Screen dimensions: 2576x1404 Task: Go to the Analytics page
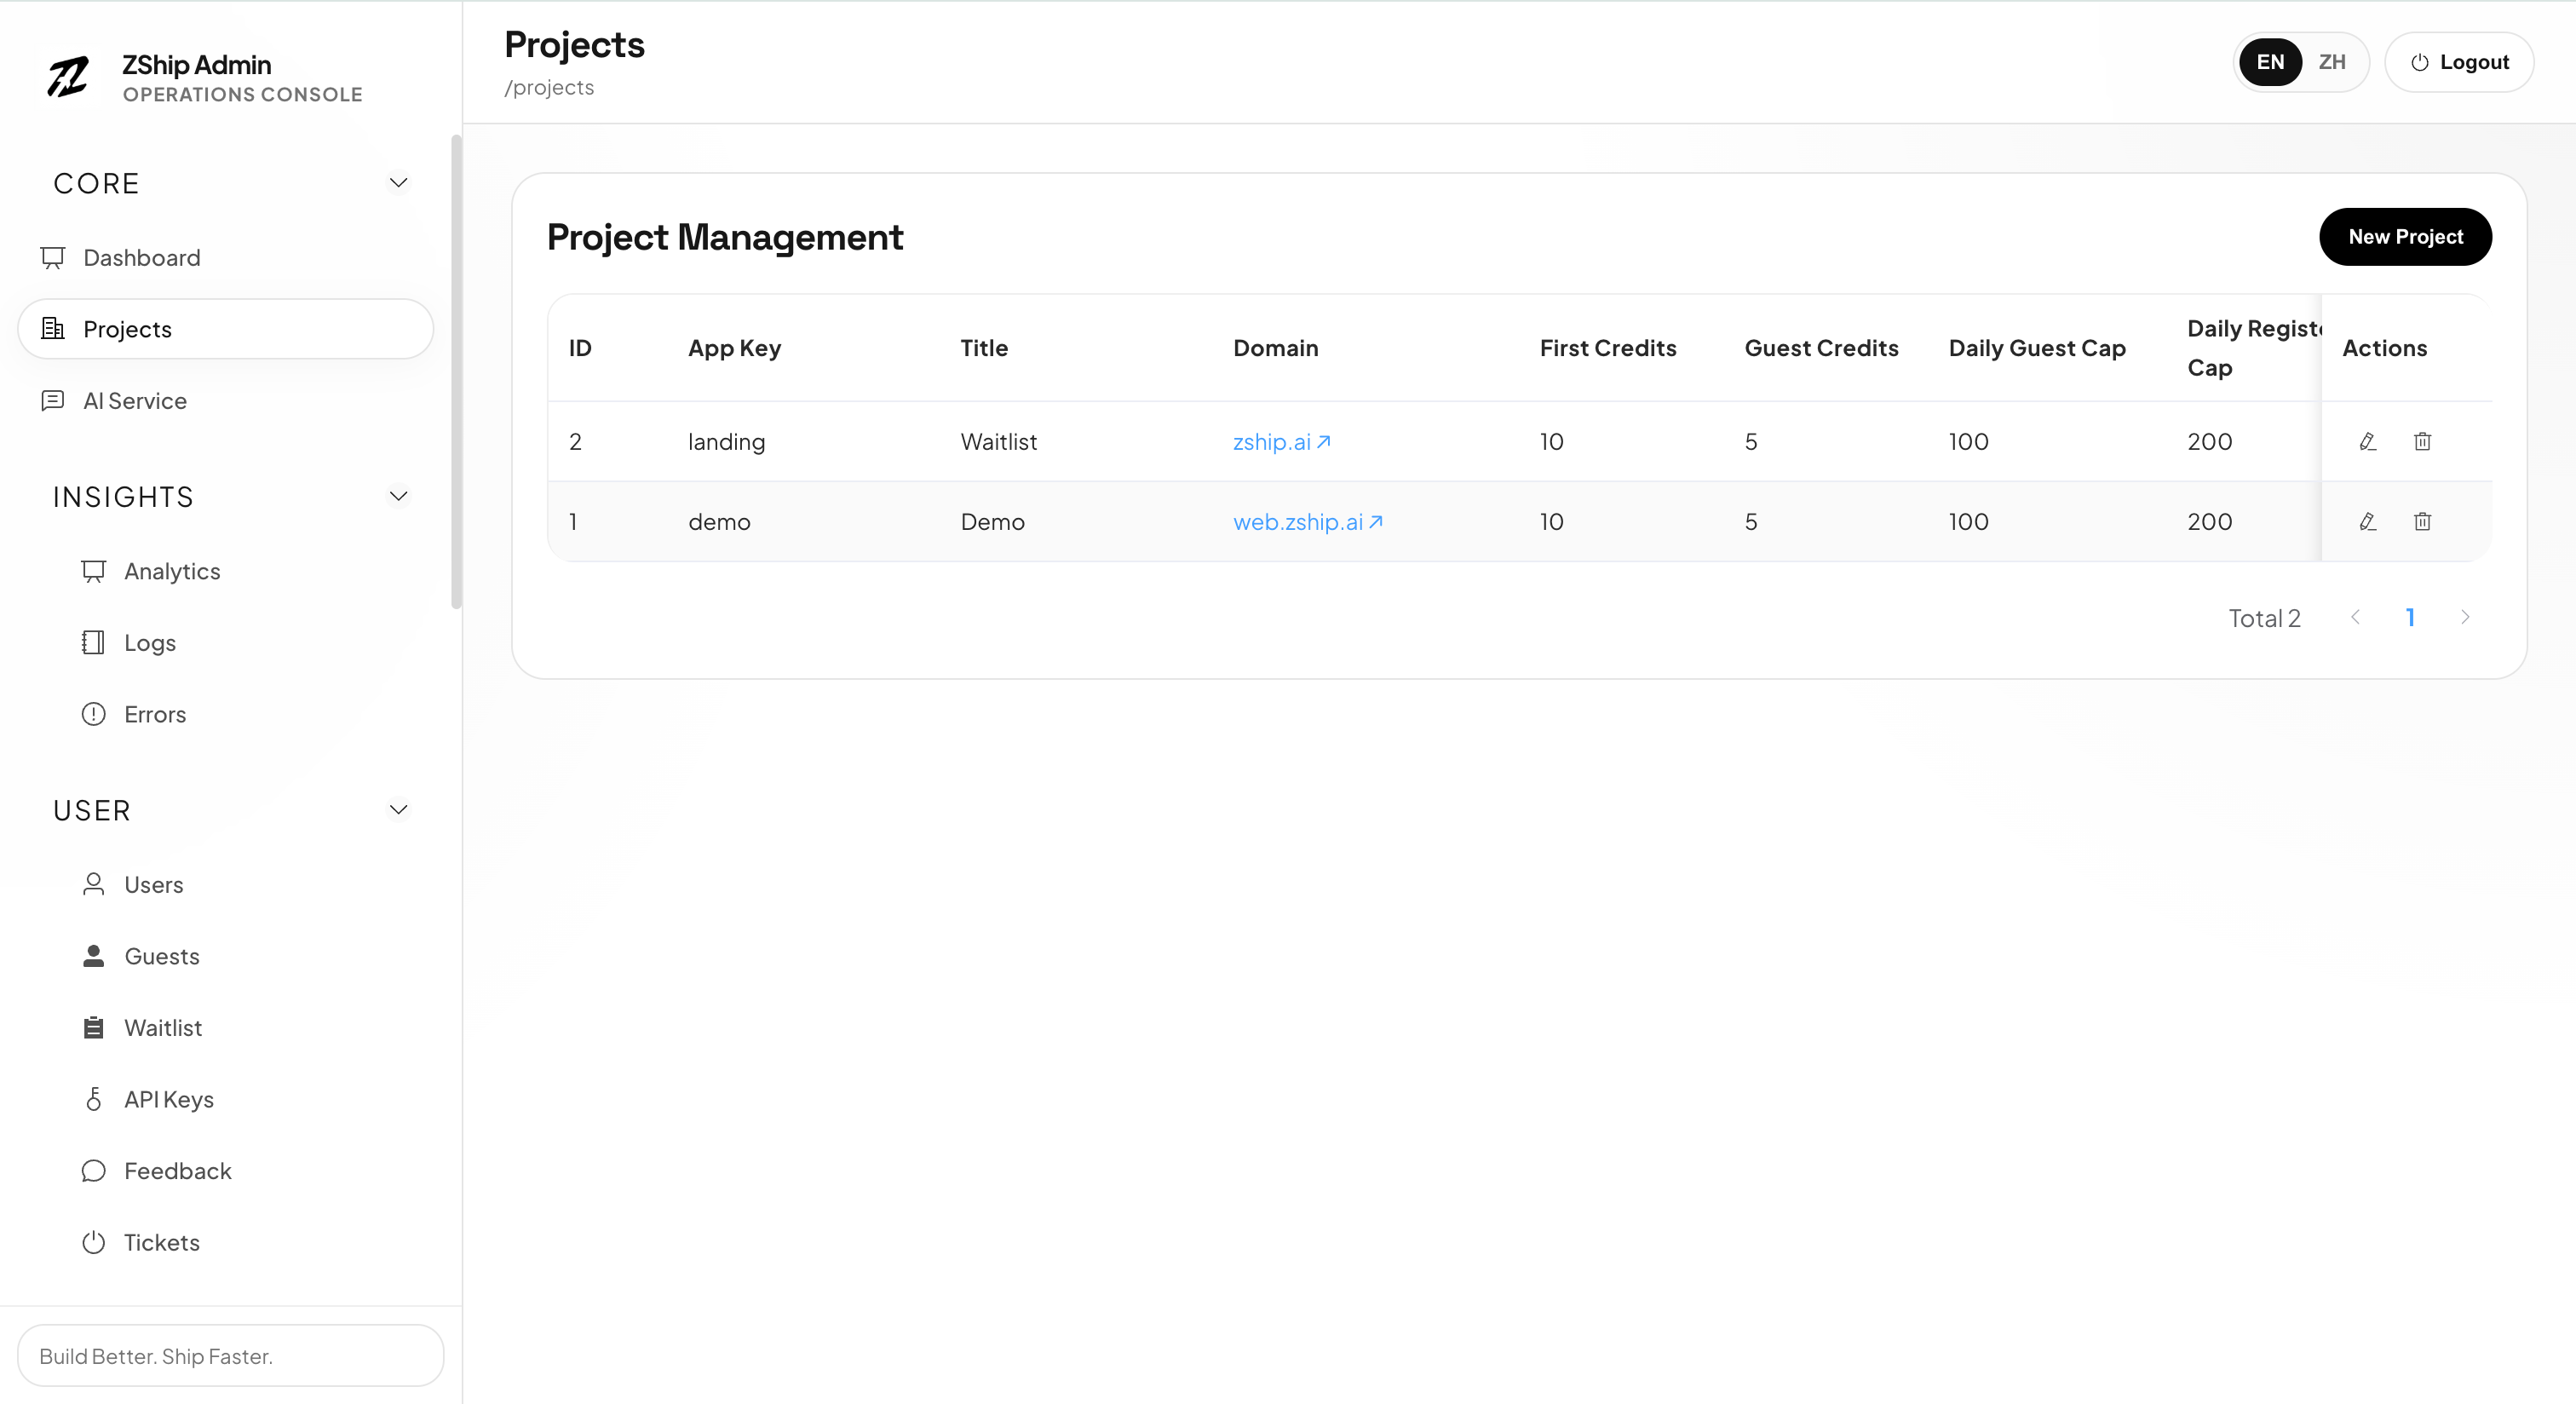coord(172,571)
